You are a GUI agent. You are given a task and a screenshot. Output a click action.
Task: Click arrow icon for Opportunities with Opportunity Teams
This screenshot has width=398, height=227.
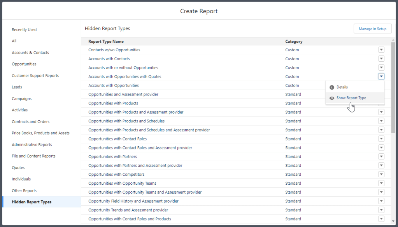pos(381,184)
